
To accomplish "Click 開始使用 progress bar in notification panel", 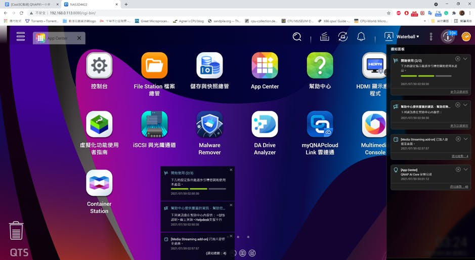I will point(426,76).
